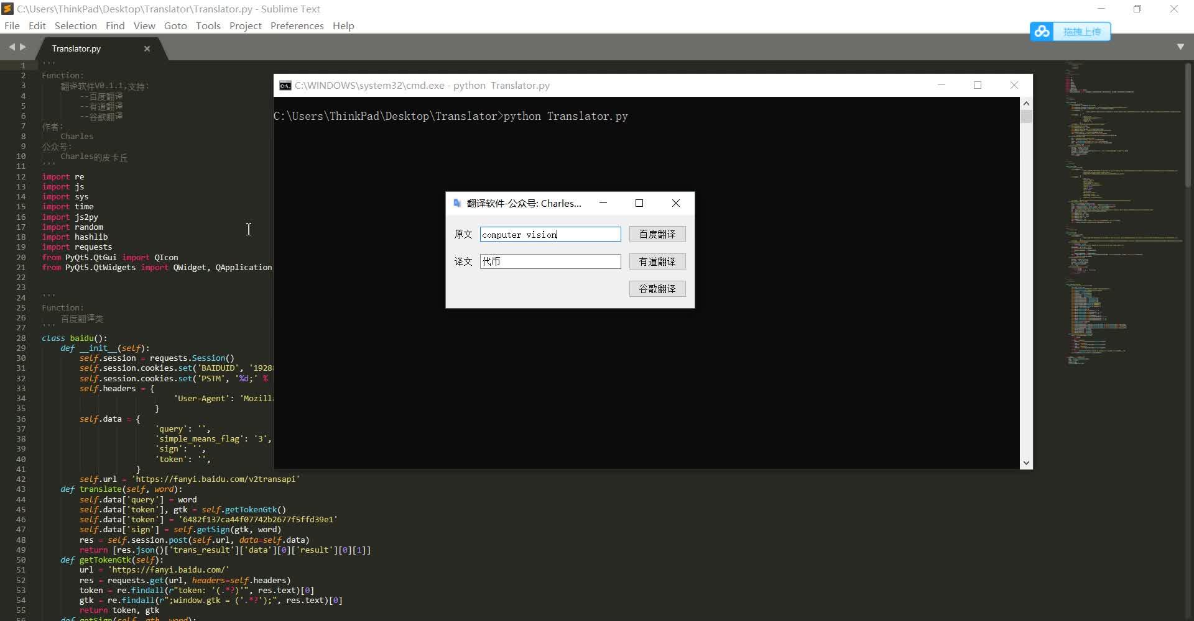Click 'class baidu():' code line
Image resolution: width=1194 pixels, height=621 pixels.
[x=75, y=338]
